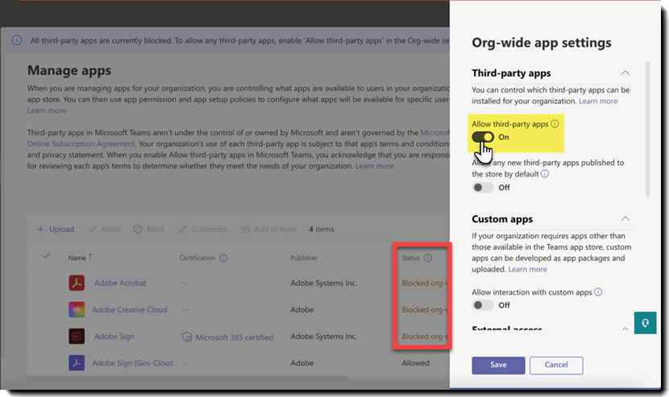
Task: Click the Publisher column header
Action: 304,258
